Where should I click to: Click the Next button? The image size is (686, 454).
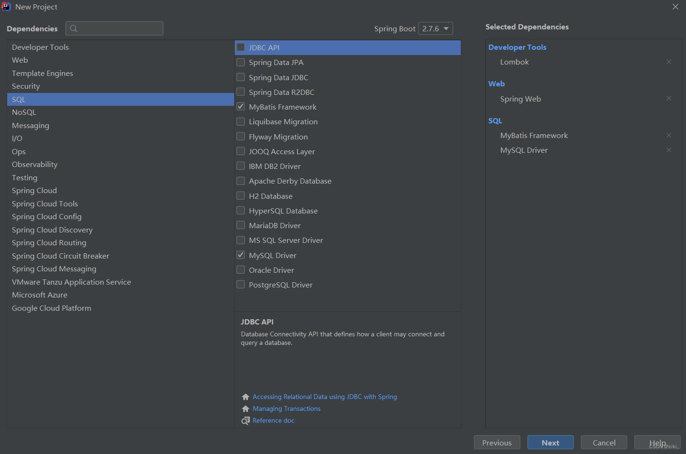click(550, 443)
